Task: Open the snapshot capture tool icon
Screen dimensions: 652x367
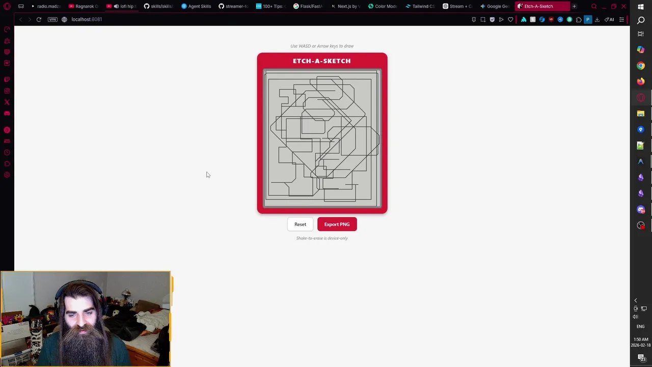Action: (483, 19)
